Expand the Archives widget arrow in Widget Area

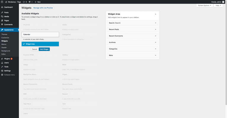tap(156, 42)
